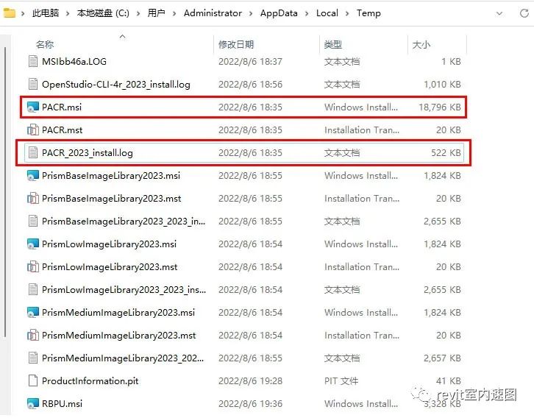Select file name PACR_2023_install.log
Image resolution: width=534 pixels, height=418 pixels.
pos(88,152)
